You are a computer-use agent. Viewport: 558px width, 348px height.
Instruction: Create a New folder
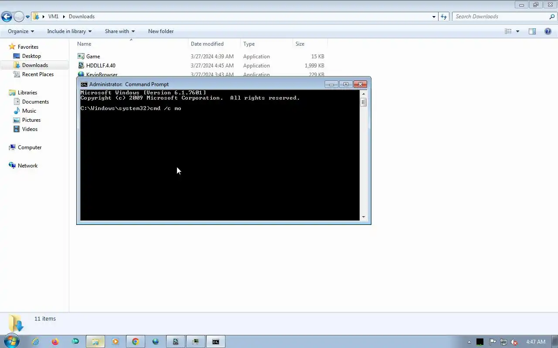161,31
